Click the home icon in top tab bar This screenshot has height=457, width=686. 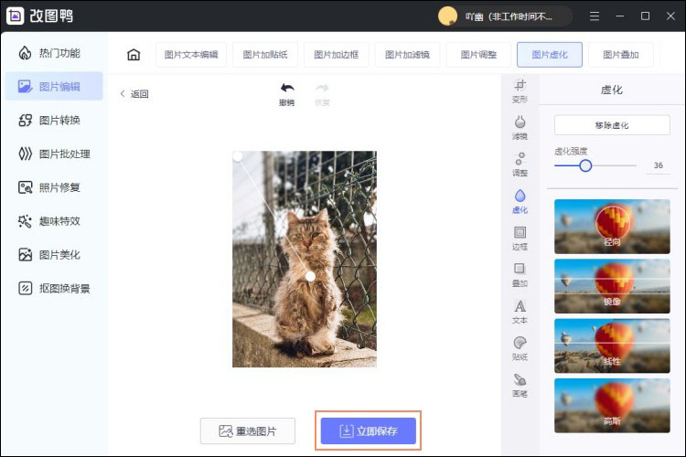(x=134, y=55)
